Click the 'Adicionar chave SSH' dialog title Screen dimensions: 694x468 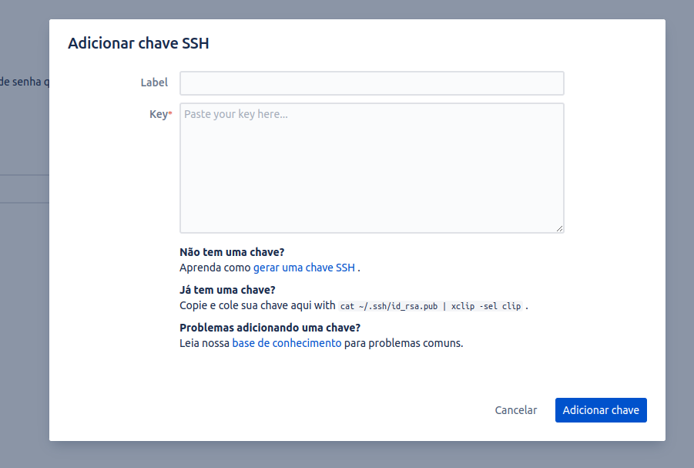click(139, 43)
